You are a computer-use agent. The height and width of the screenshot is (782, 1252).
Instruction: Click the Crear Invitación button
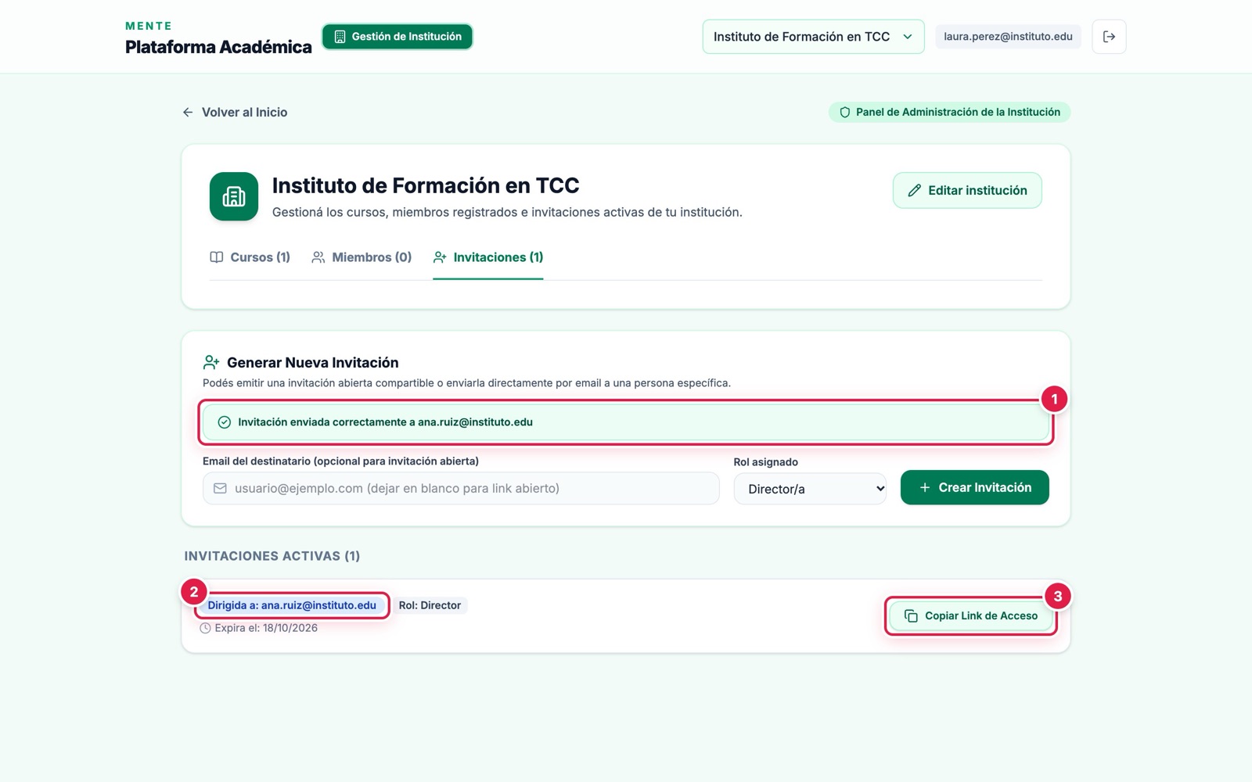tap(975, 488)
